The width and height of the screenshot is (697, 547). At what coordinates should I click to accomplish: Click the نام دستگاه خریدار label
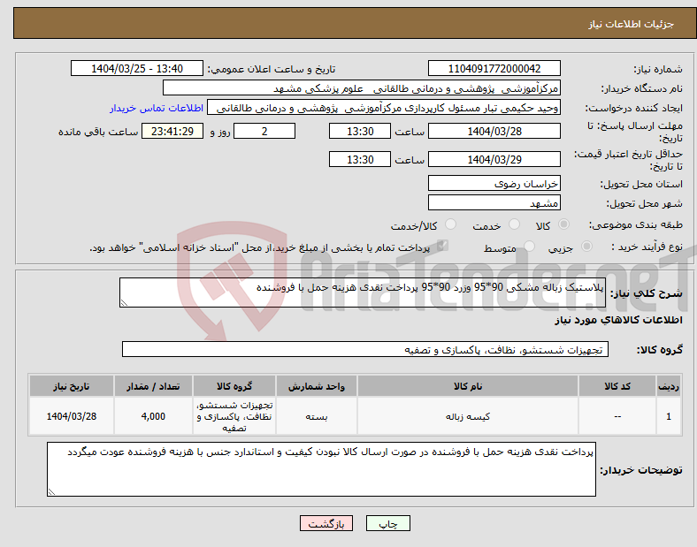[x=641, y=88]
